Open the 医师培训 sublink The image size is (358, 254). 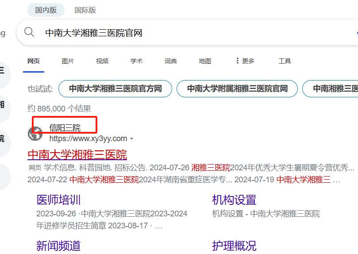tap(58, 200)
